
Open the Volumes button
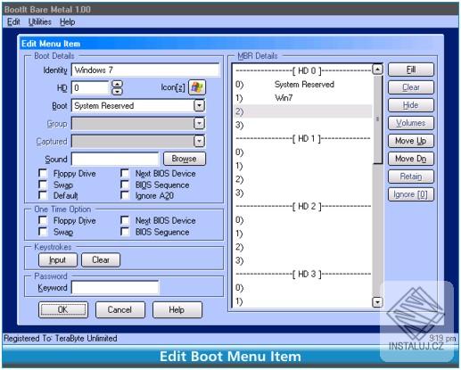(411, 123)
